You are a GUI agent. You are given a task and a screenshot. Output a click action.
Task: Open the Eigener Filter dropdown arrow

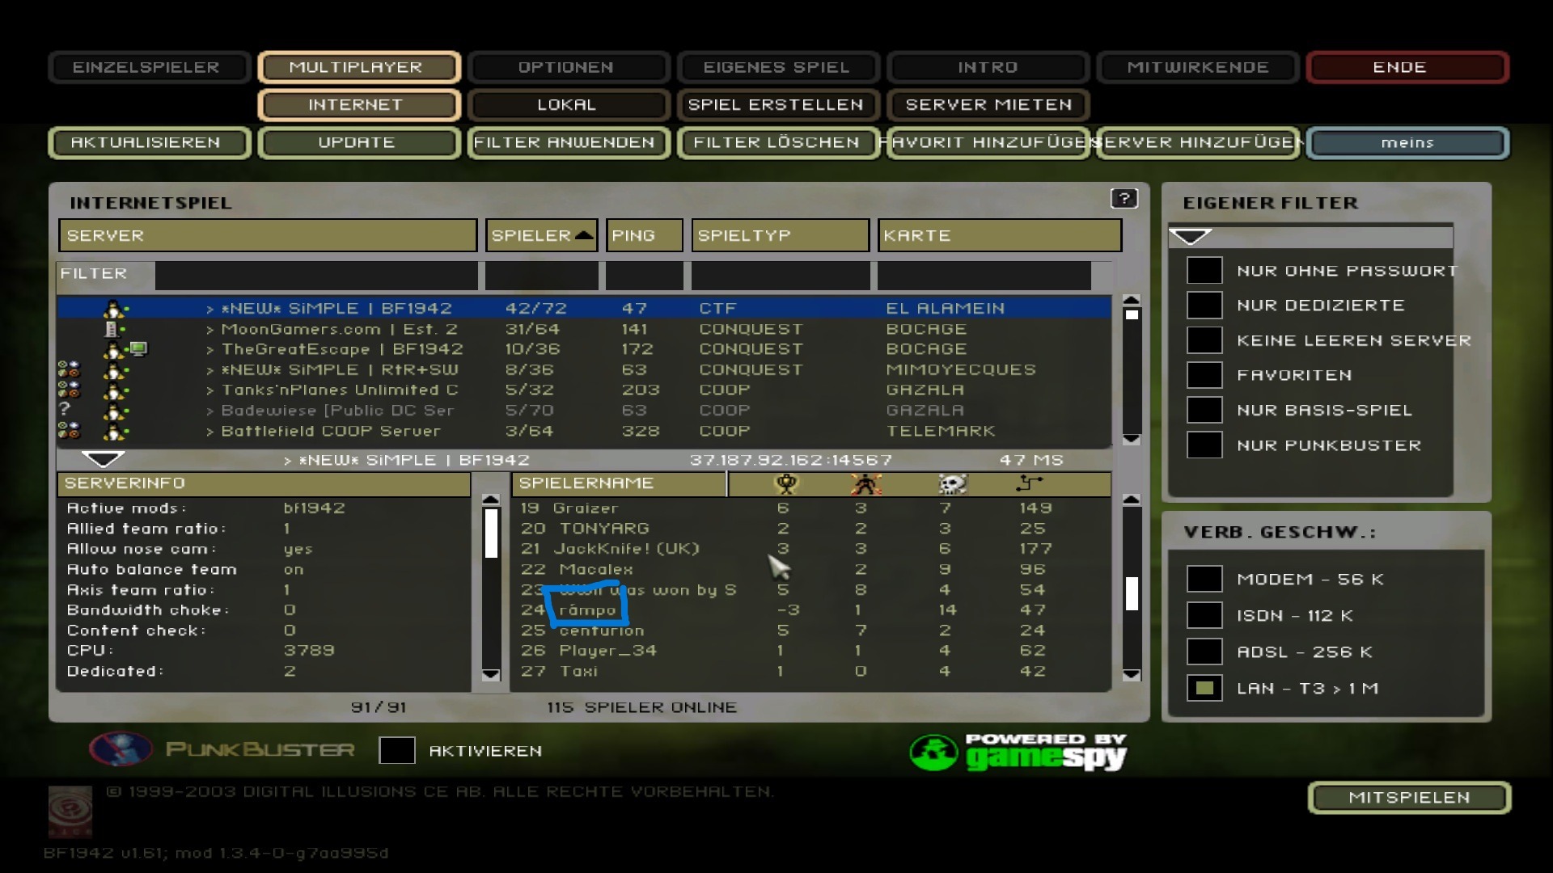pos(1191,236)
